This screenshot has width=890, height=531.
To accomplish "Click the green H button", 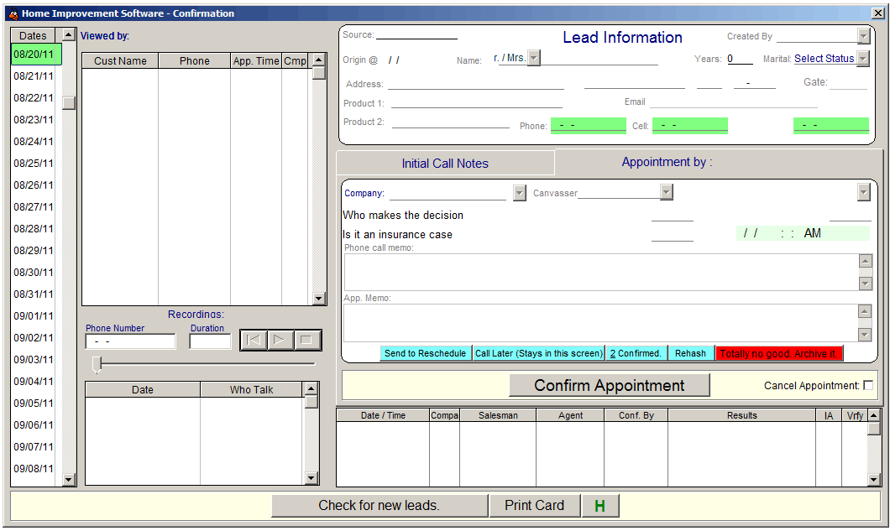I will click(x=600, y=506).
